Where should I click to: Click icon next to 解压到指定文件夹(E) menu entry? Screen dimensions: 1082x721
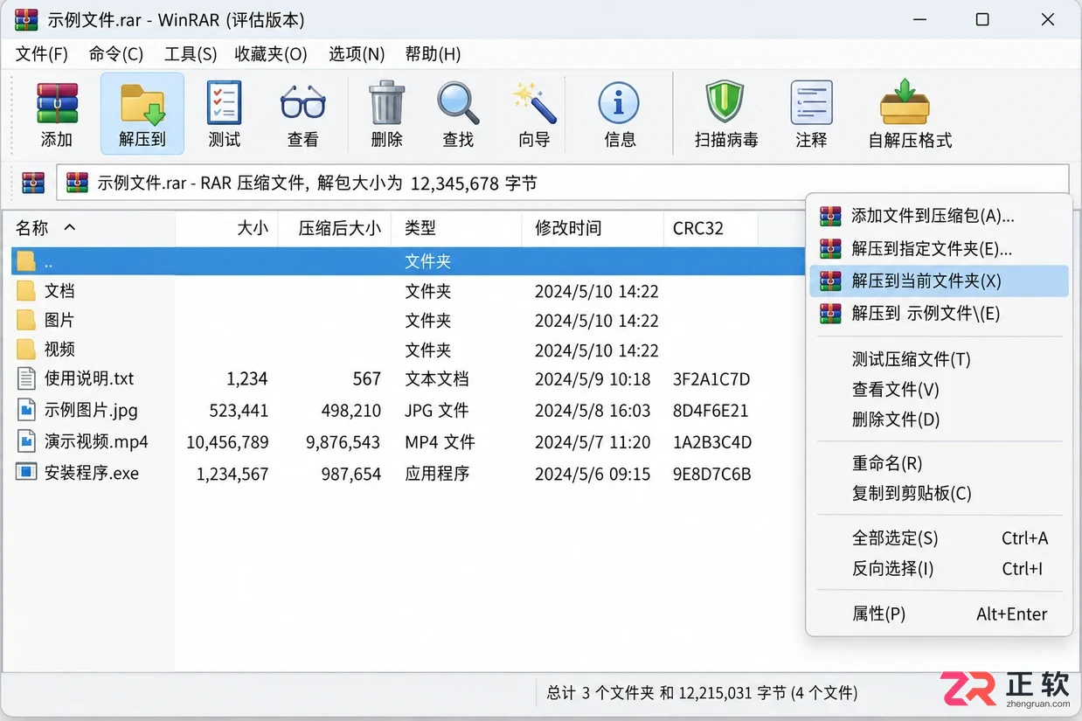point(830,248)
